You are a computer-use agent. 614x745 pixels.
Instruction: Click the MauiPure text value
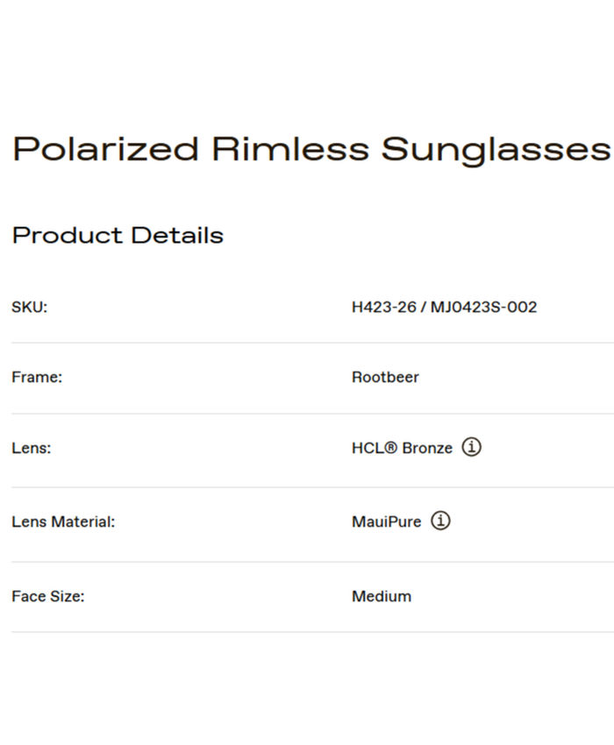pyautogui.click(x=386, y=521)
